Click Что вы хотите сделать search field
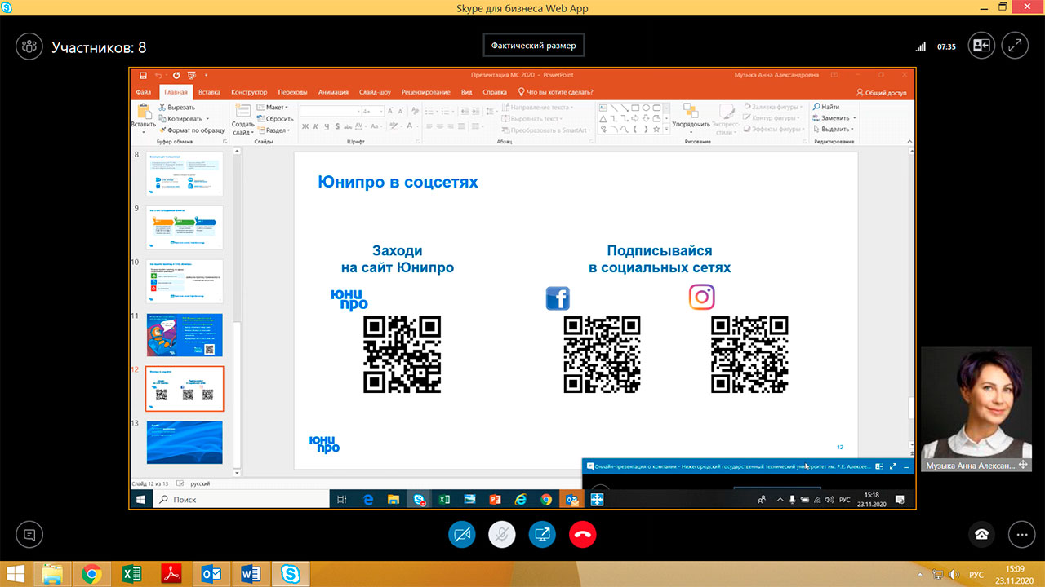This screenshot has width=1045, height=587. (x=556, y=92)
